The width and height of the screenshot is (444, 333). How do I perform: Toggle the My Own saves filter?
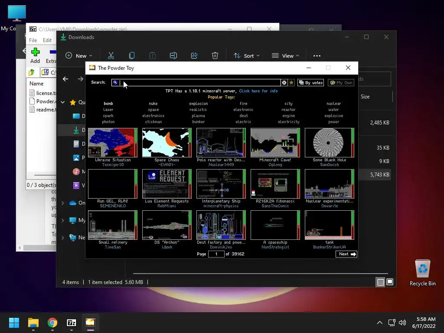click(x=341, y=82)
